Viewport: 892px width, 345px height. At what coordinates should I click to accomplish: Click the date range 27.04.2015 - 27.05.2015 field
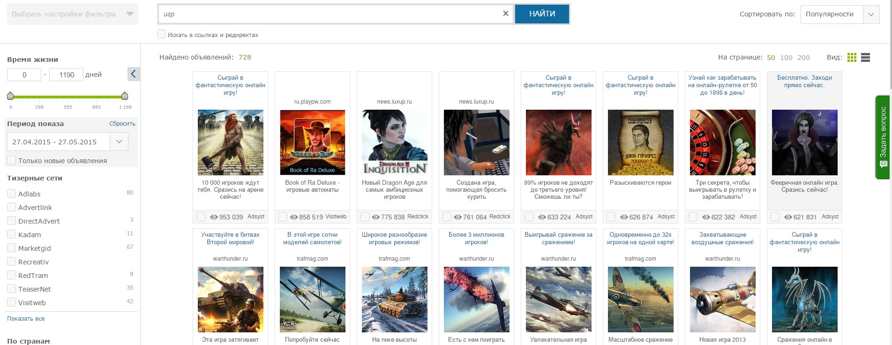(x=59, y=142)
